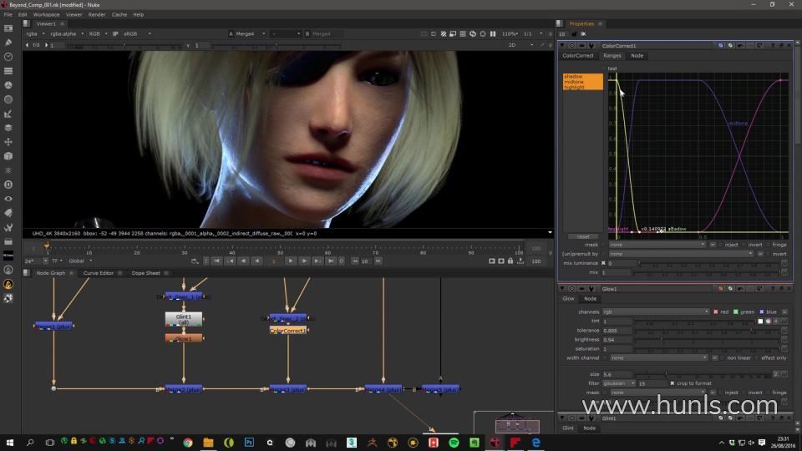Switch to the Curve Editor tab
The width and height of the screenshot is (802, 451).
(99, 273)
